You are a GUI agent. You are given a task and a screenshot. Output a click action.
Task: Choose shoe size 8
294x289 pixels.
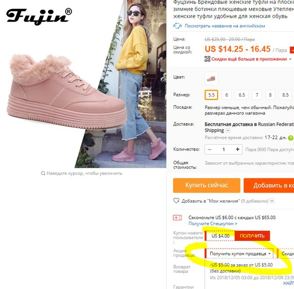coord(270,95)
